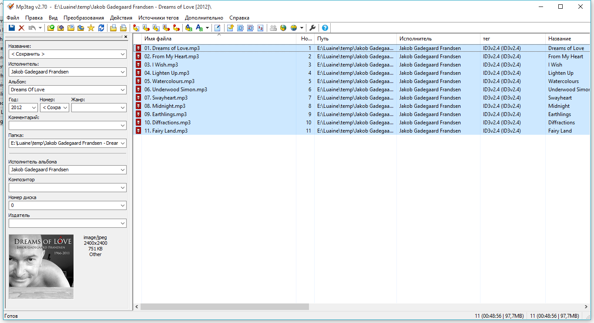Open the Источники тегов menu

(x=158, y=18)
